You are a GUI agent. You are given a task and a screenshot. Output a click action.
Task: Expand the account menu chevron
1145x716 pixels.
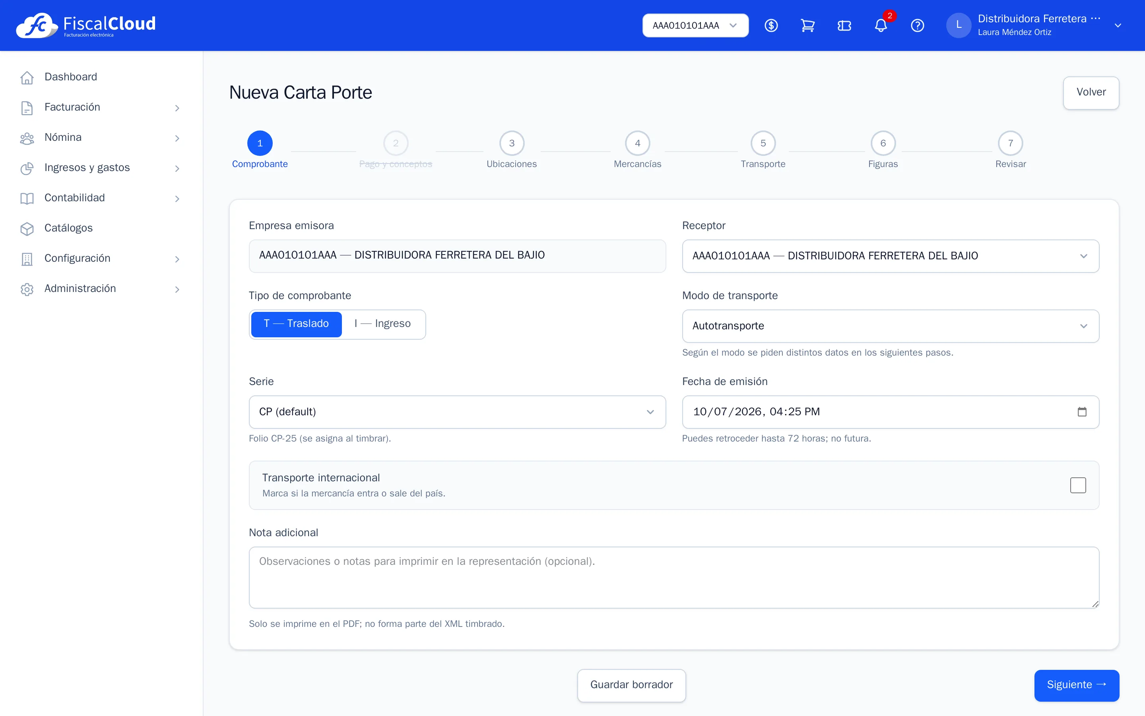1118,25
